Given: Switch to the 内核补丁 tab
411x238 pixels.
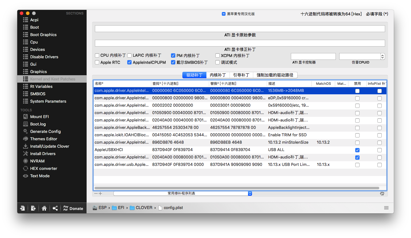Looking at the screenshot, I should point(218,75).
